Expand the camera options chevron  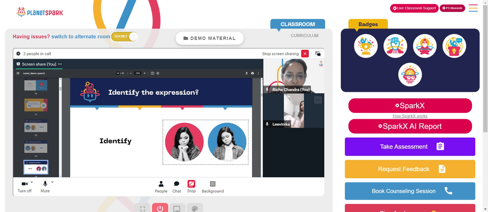(x=32, y=182)
